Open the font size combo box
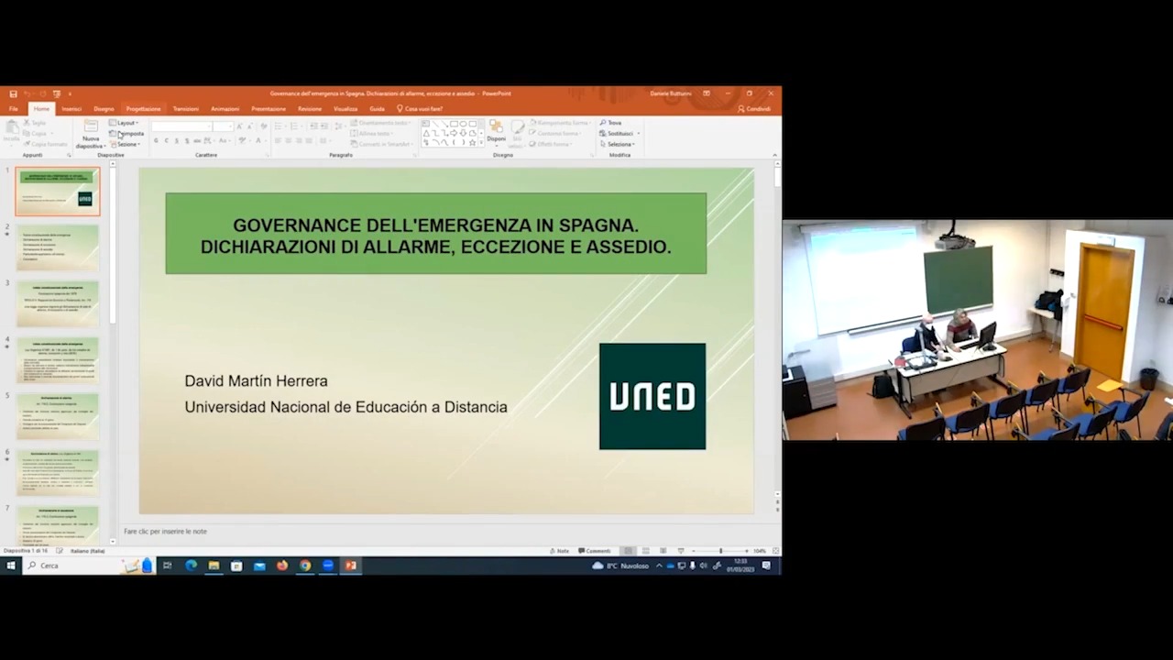1173x660 pixels. click(223, 126)
